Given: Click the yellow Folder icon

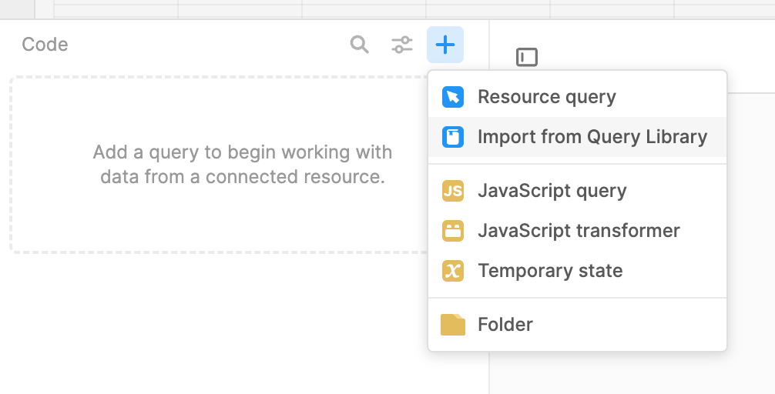Looking at the screenshot, I should point(452,325).
